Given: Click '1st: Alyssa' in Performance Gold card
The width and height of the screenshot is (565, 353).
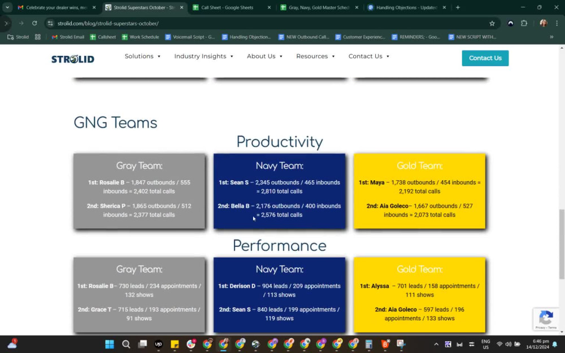Looking at the screenshot, I should [374, 286].
